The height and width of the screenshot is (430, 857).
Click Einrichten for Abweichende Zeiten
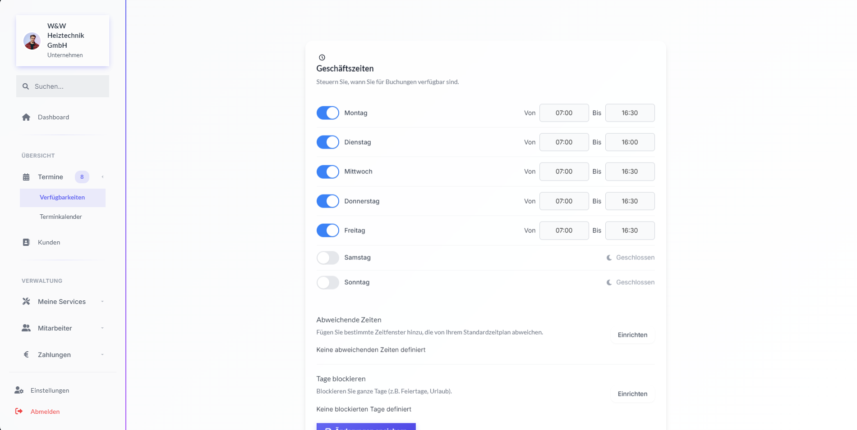point(632,335)
